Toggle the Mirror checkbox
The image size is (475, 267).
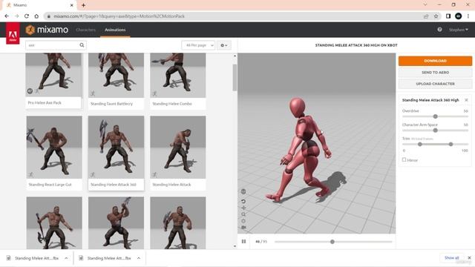(x=404, y=159)
